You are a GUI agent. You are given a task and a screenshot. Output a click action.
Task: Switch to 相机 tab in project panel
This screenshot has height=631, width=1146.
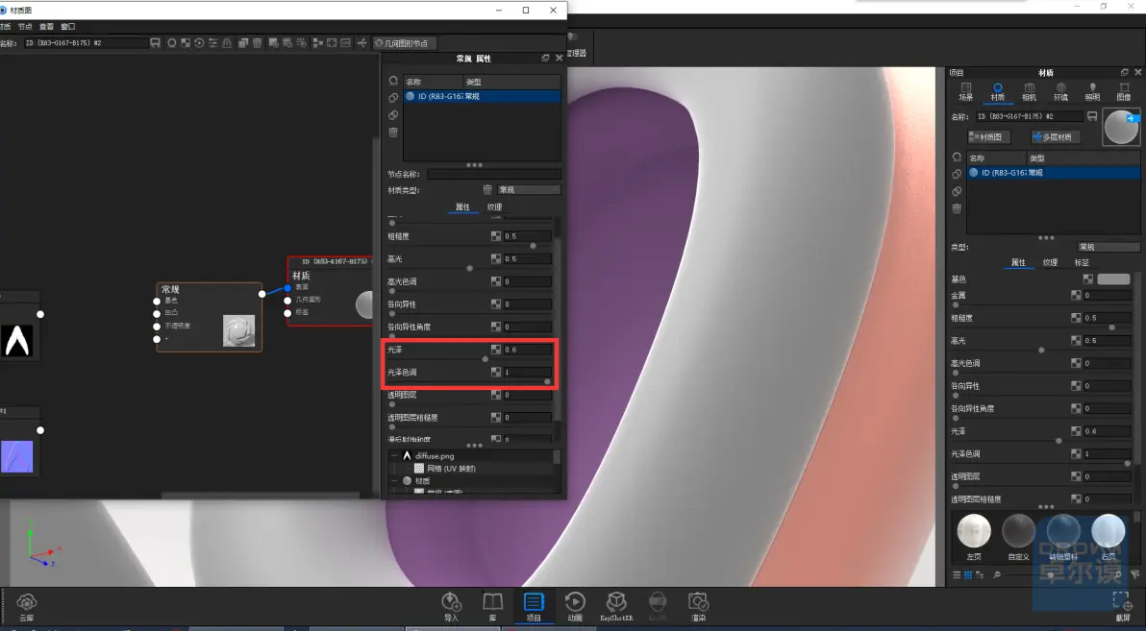point(1029,92)
